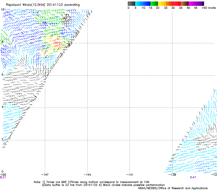
Task: Click the red 30-35 knots legend segment
Action: coord(177,4)
